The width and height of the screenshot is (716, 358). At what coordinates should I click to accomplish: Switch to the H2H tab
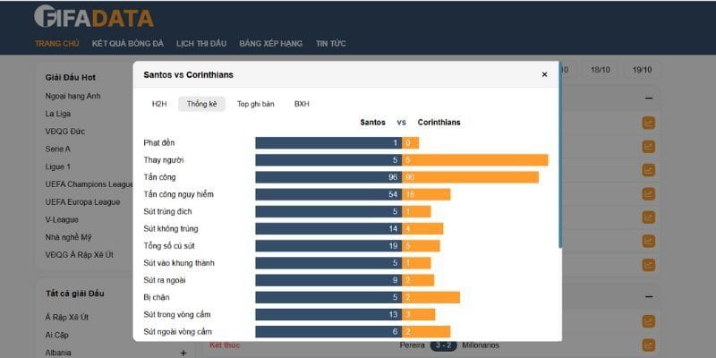(x=159, y=104)
